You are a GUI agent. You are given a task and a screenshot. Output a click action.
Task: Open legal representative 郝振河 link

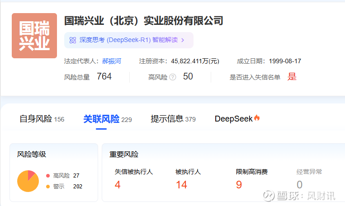(112, 61)
